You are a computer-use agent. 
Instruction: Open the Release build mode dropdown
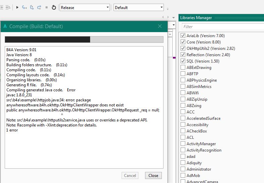(85, 7)
